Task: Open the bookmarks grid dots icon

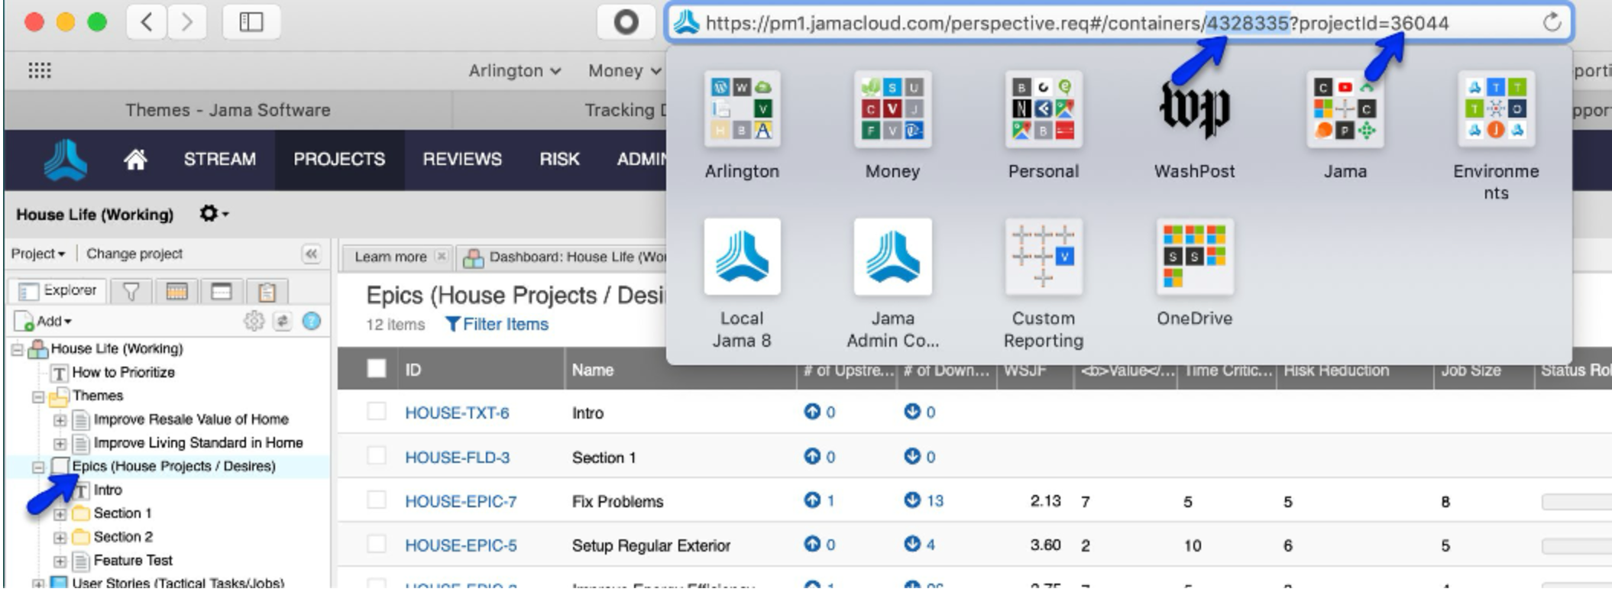Action: (40, 71)
